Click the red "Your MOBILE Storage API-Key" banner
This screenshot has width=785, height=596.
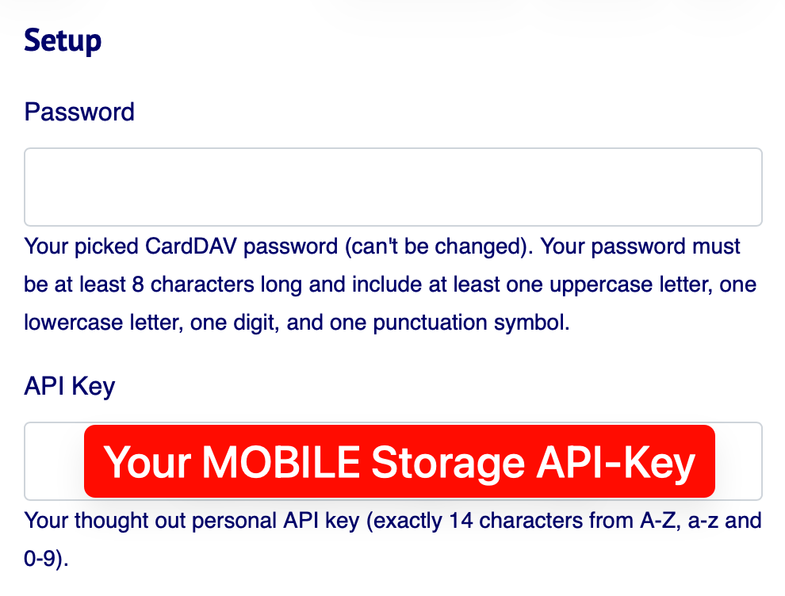pos(399,461)
